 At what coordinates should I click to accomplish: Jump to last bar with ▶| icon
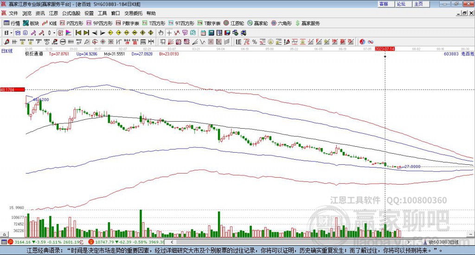point(86,33)
